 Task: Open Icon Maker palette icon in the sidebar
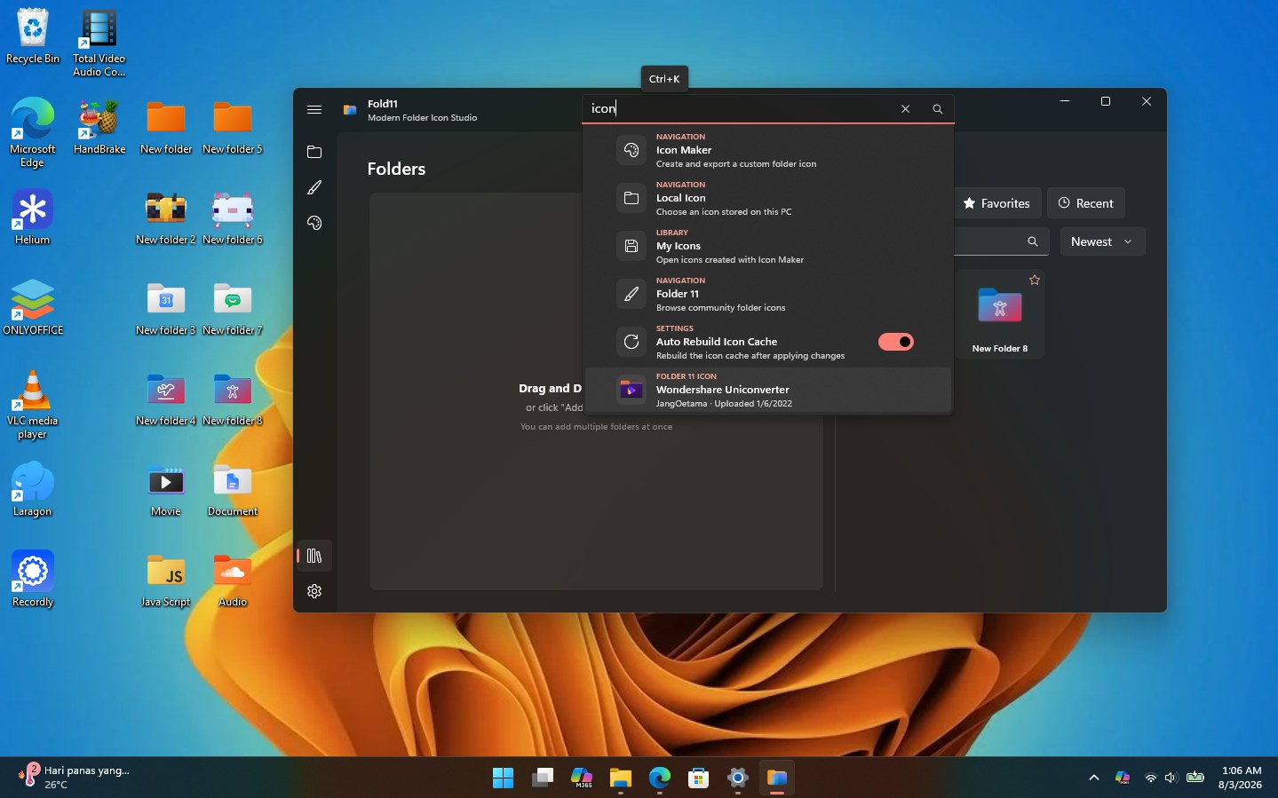pos(314,223)
